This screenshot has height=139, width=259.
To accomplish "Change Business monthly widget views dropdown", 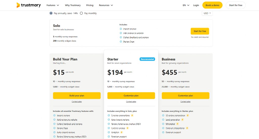I will pyautogui.click(x=166, y=87).
